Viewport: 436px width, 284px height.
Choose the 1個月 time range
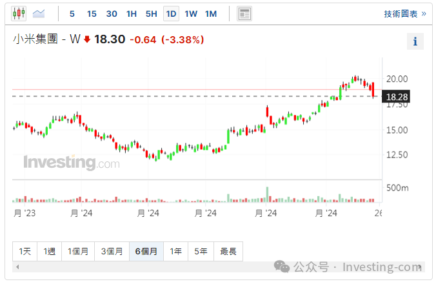click(78, 252)
